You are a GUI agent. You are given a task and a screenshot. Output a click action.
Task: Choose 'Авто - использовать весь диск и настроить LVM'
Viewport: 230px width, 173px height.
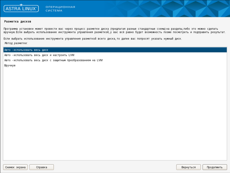tap(39, 55)
